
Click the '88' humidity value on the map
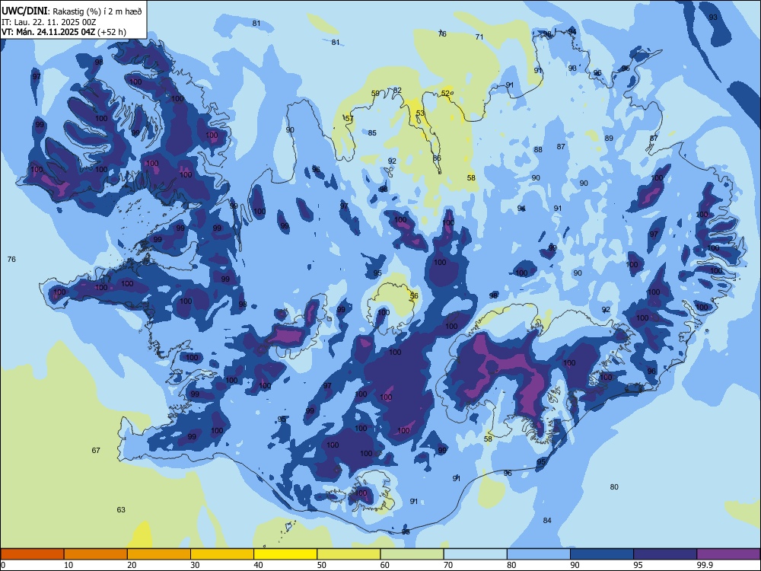point(538,149)
